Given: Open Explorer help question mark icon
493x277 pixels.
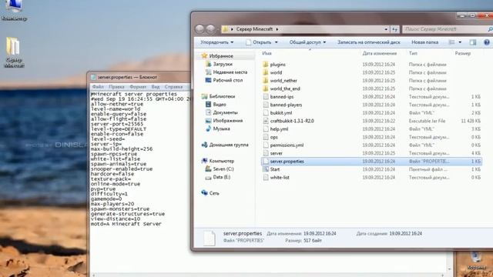Looking at the screenshot, I should 487,42.
